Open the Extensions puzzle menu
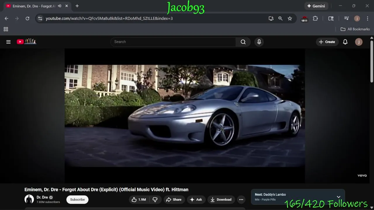 315,18
